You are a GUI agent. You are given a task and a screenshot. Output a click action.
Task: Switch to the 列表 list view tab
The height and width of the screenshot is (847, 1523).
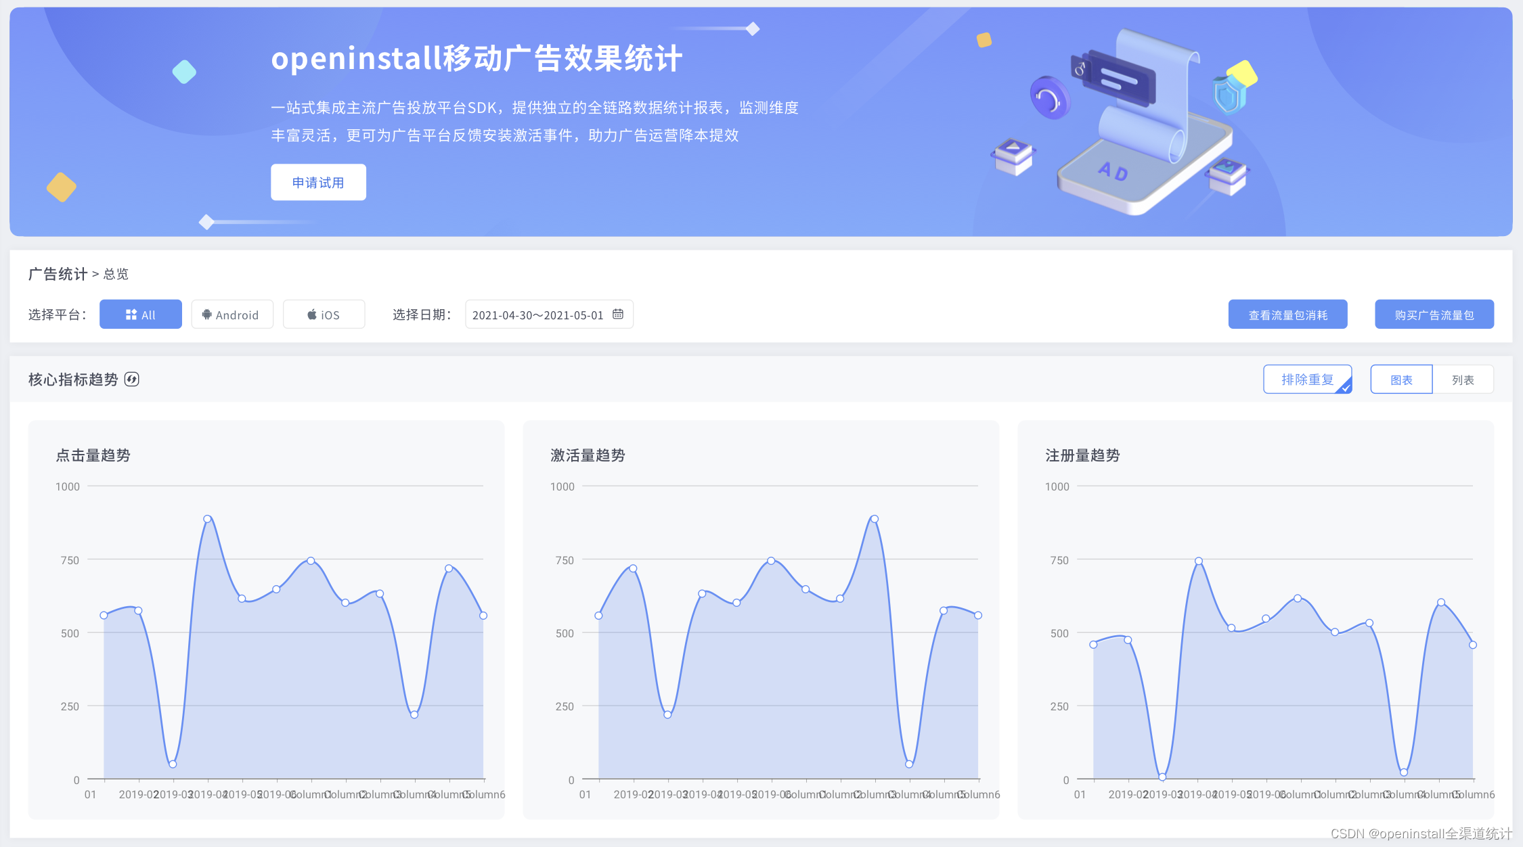pos(1462,380)
